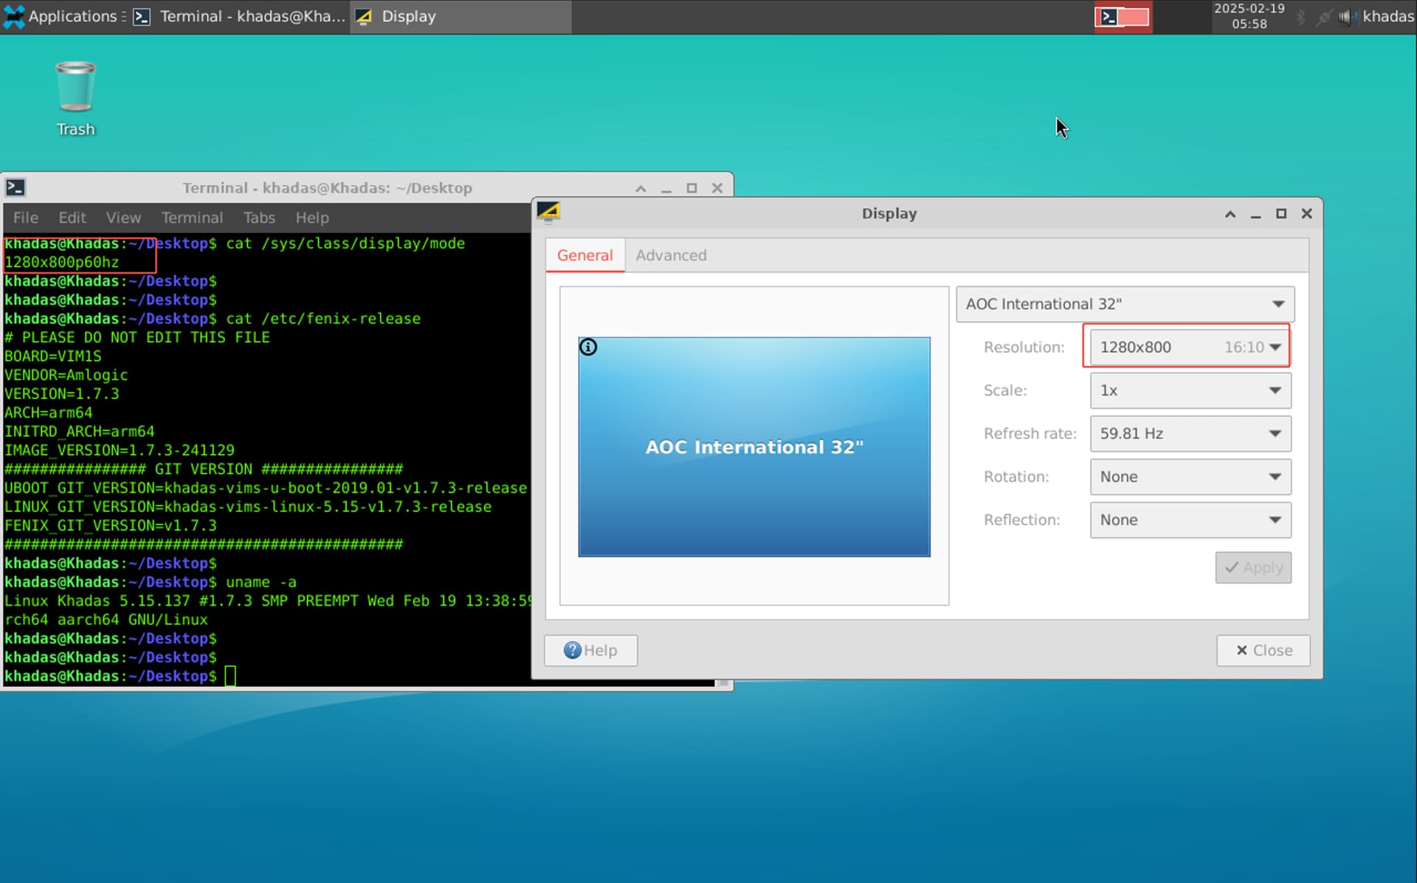
Task: Click the workspace switcher in top panel
Action: [1122, 17]
